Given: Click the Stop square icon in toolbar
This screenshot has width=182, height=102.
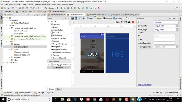Looking at the screenshot, I should [75, 8].
